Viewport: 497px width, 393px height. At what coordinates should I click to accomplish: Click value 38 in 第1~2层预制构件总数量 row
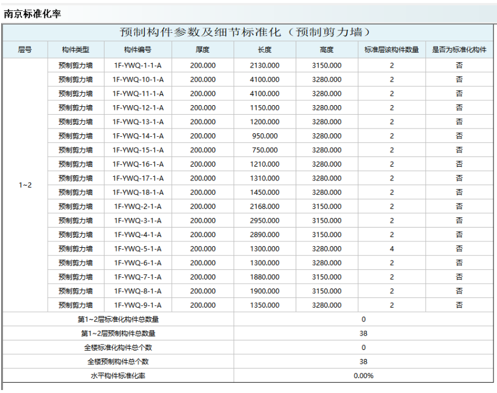[364, 333]
